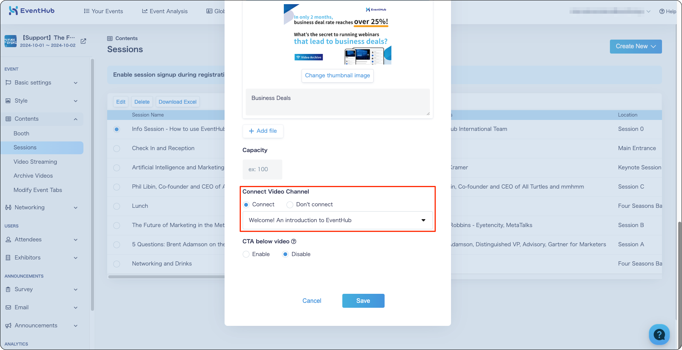Click Change thumbnail image
682x350 pixels.
337,75
